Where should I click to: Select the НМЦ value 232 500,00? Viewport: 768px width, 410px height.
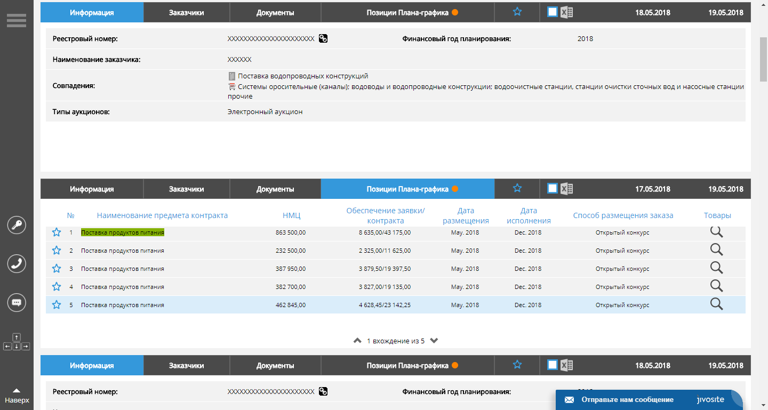[x=291, y=251]
